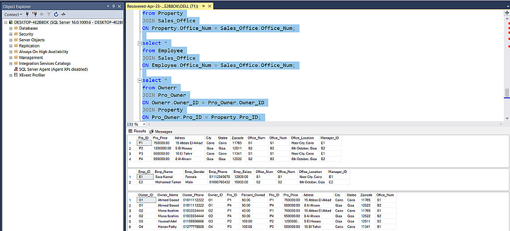The width and height of the screenshot is (510, 231).
Task: Expand the Server Objects folder
Action: tap(11, 40)
